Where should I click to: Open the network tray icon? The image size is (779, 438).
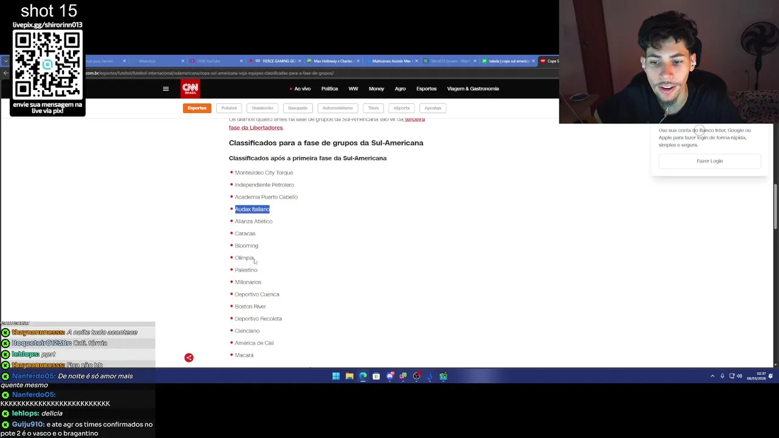tap(732, 377)
